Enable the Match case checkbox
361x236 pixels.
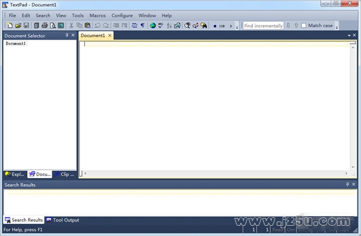[x=304, y=25]
